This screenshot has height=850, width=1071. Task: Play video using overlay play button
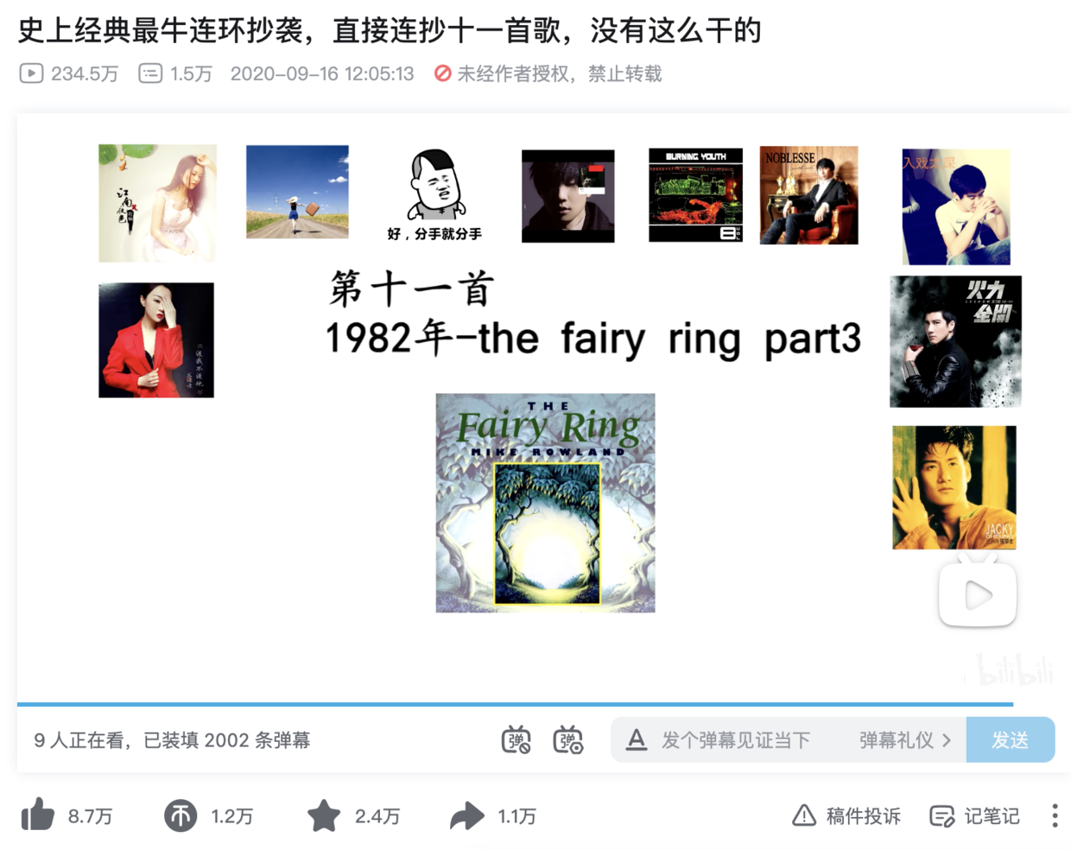pos(978,593)
